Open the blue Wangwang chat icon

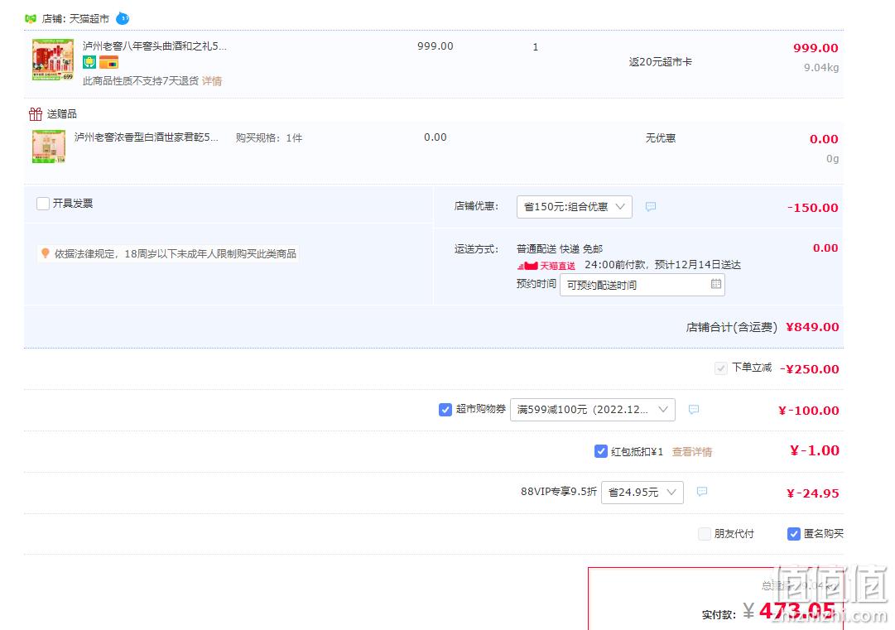tap(123, 19)
